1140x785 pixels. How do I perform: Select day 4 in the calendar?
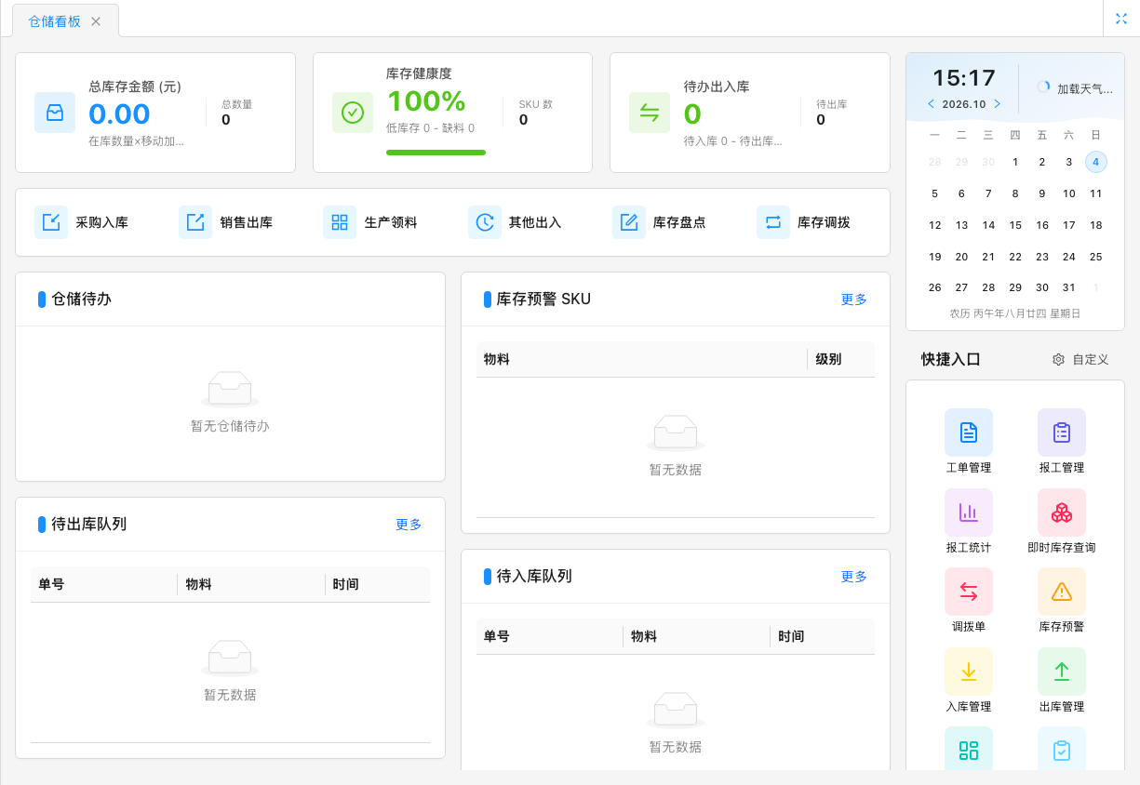click(x=1096, y=162)
